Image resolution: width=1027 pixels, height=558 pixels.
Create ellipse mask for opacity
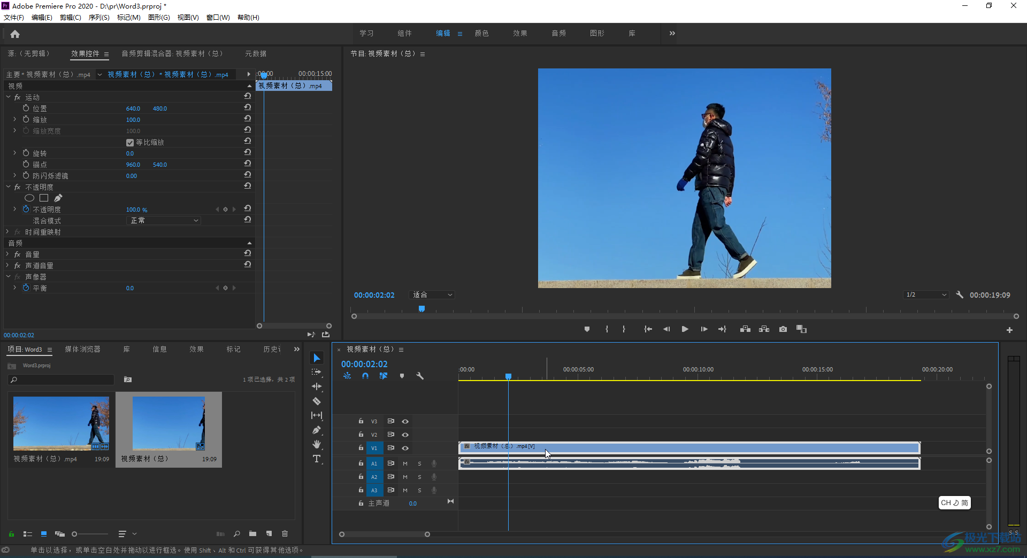click(29, 198)
